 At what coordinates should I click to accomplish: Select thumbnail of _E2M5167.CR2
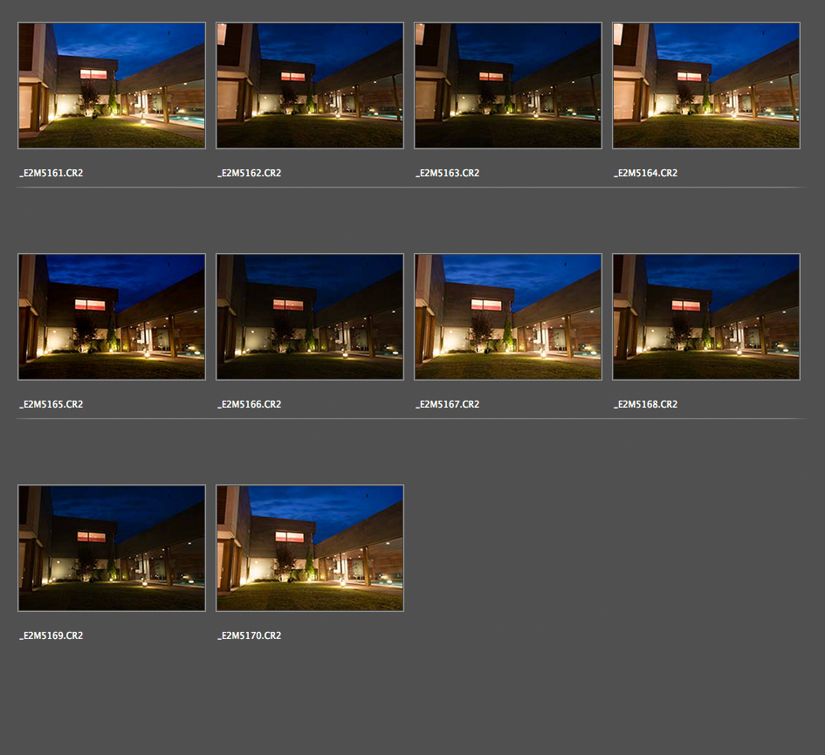coord(508,317)
